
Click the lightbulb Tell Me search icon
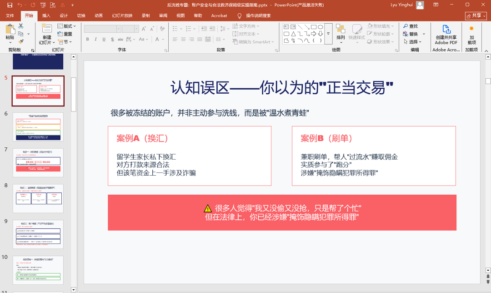pyautogui.click(x=240, y=15)
